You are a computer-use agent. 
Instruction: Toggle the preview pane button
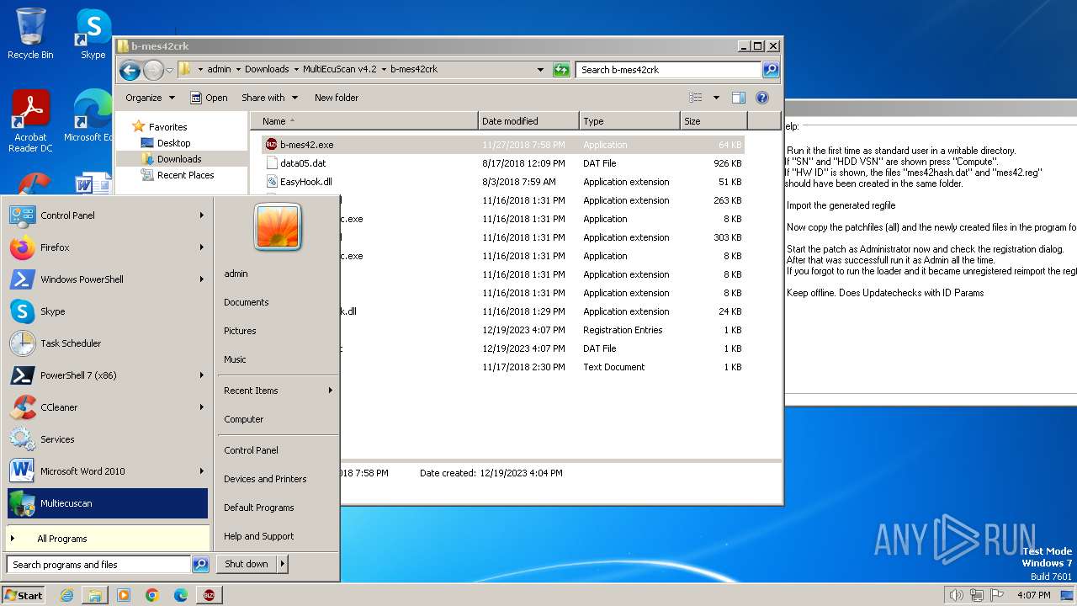[x=738, y=98]
